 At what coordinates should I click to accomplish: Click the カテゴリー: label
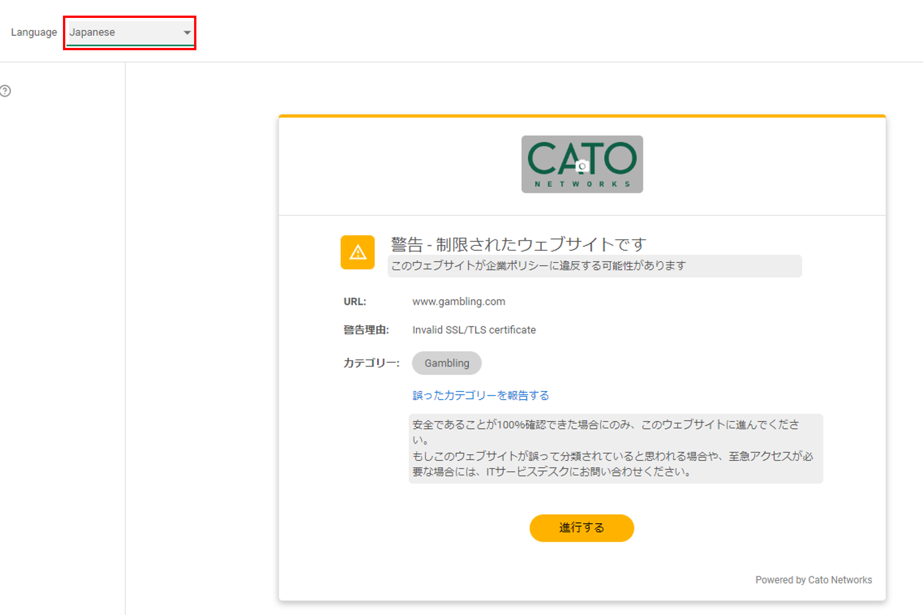[371, 363]
